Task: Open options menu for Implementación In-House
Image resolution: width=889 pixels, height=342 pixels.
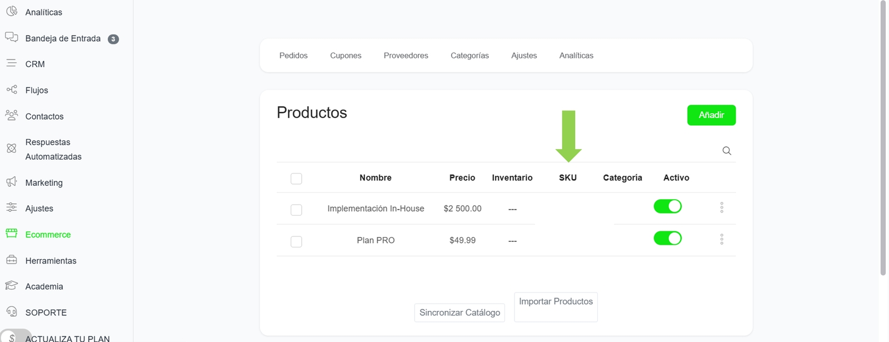Action: 721,207
